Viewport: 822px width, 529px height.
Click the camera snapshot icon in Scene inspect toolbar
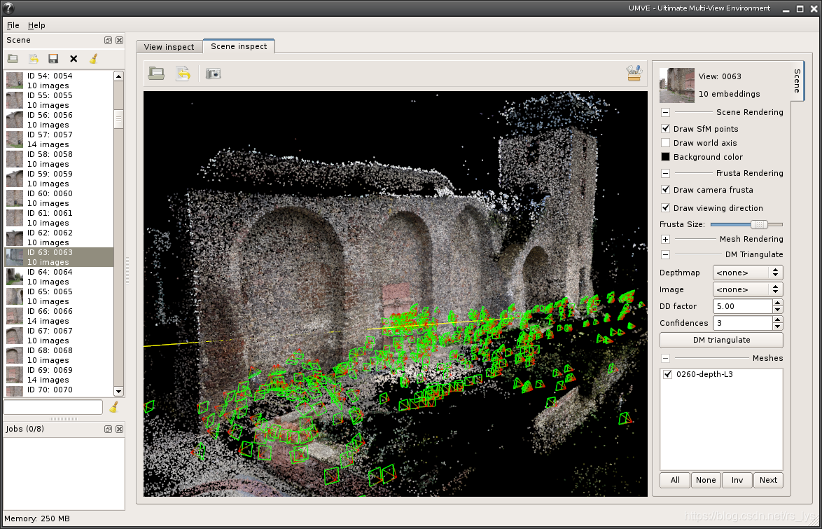[x=213, y=74]
